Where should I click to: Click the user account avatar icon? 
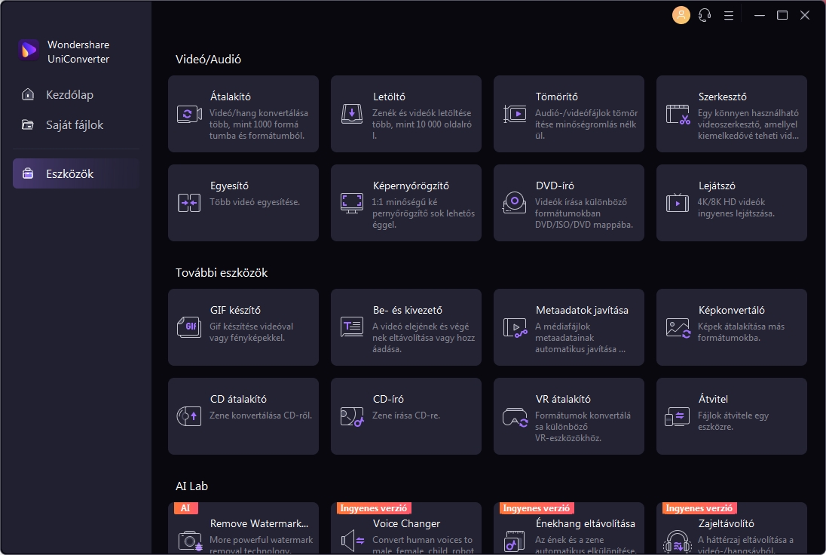click(681, 15)
